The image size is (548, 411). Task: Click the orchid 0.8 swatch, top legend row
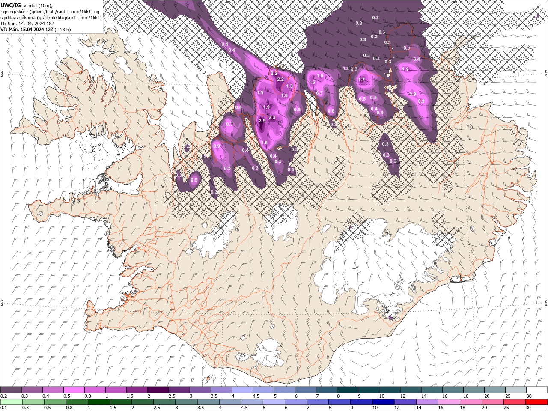tap(95, 390)
